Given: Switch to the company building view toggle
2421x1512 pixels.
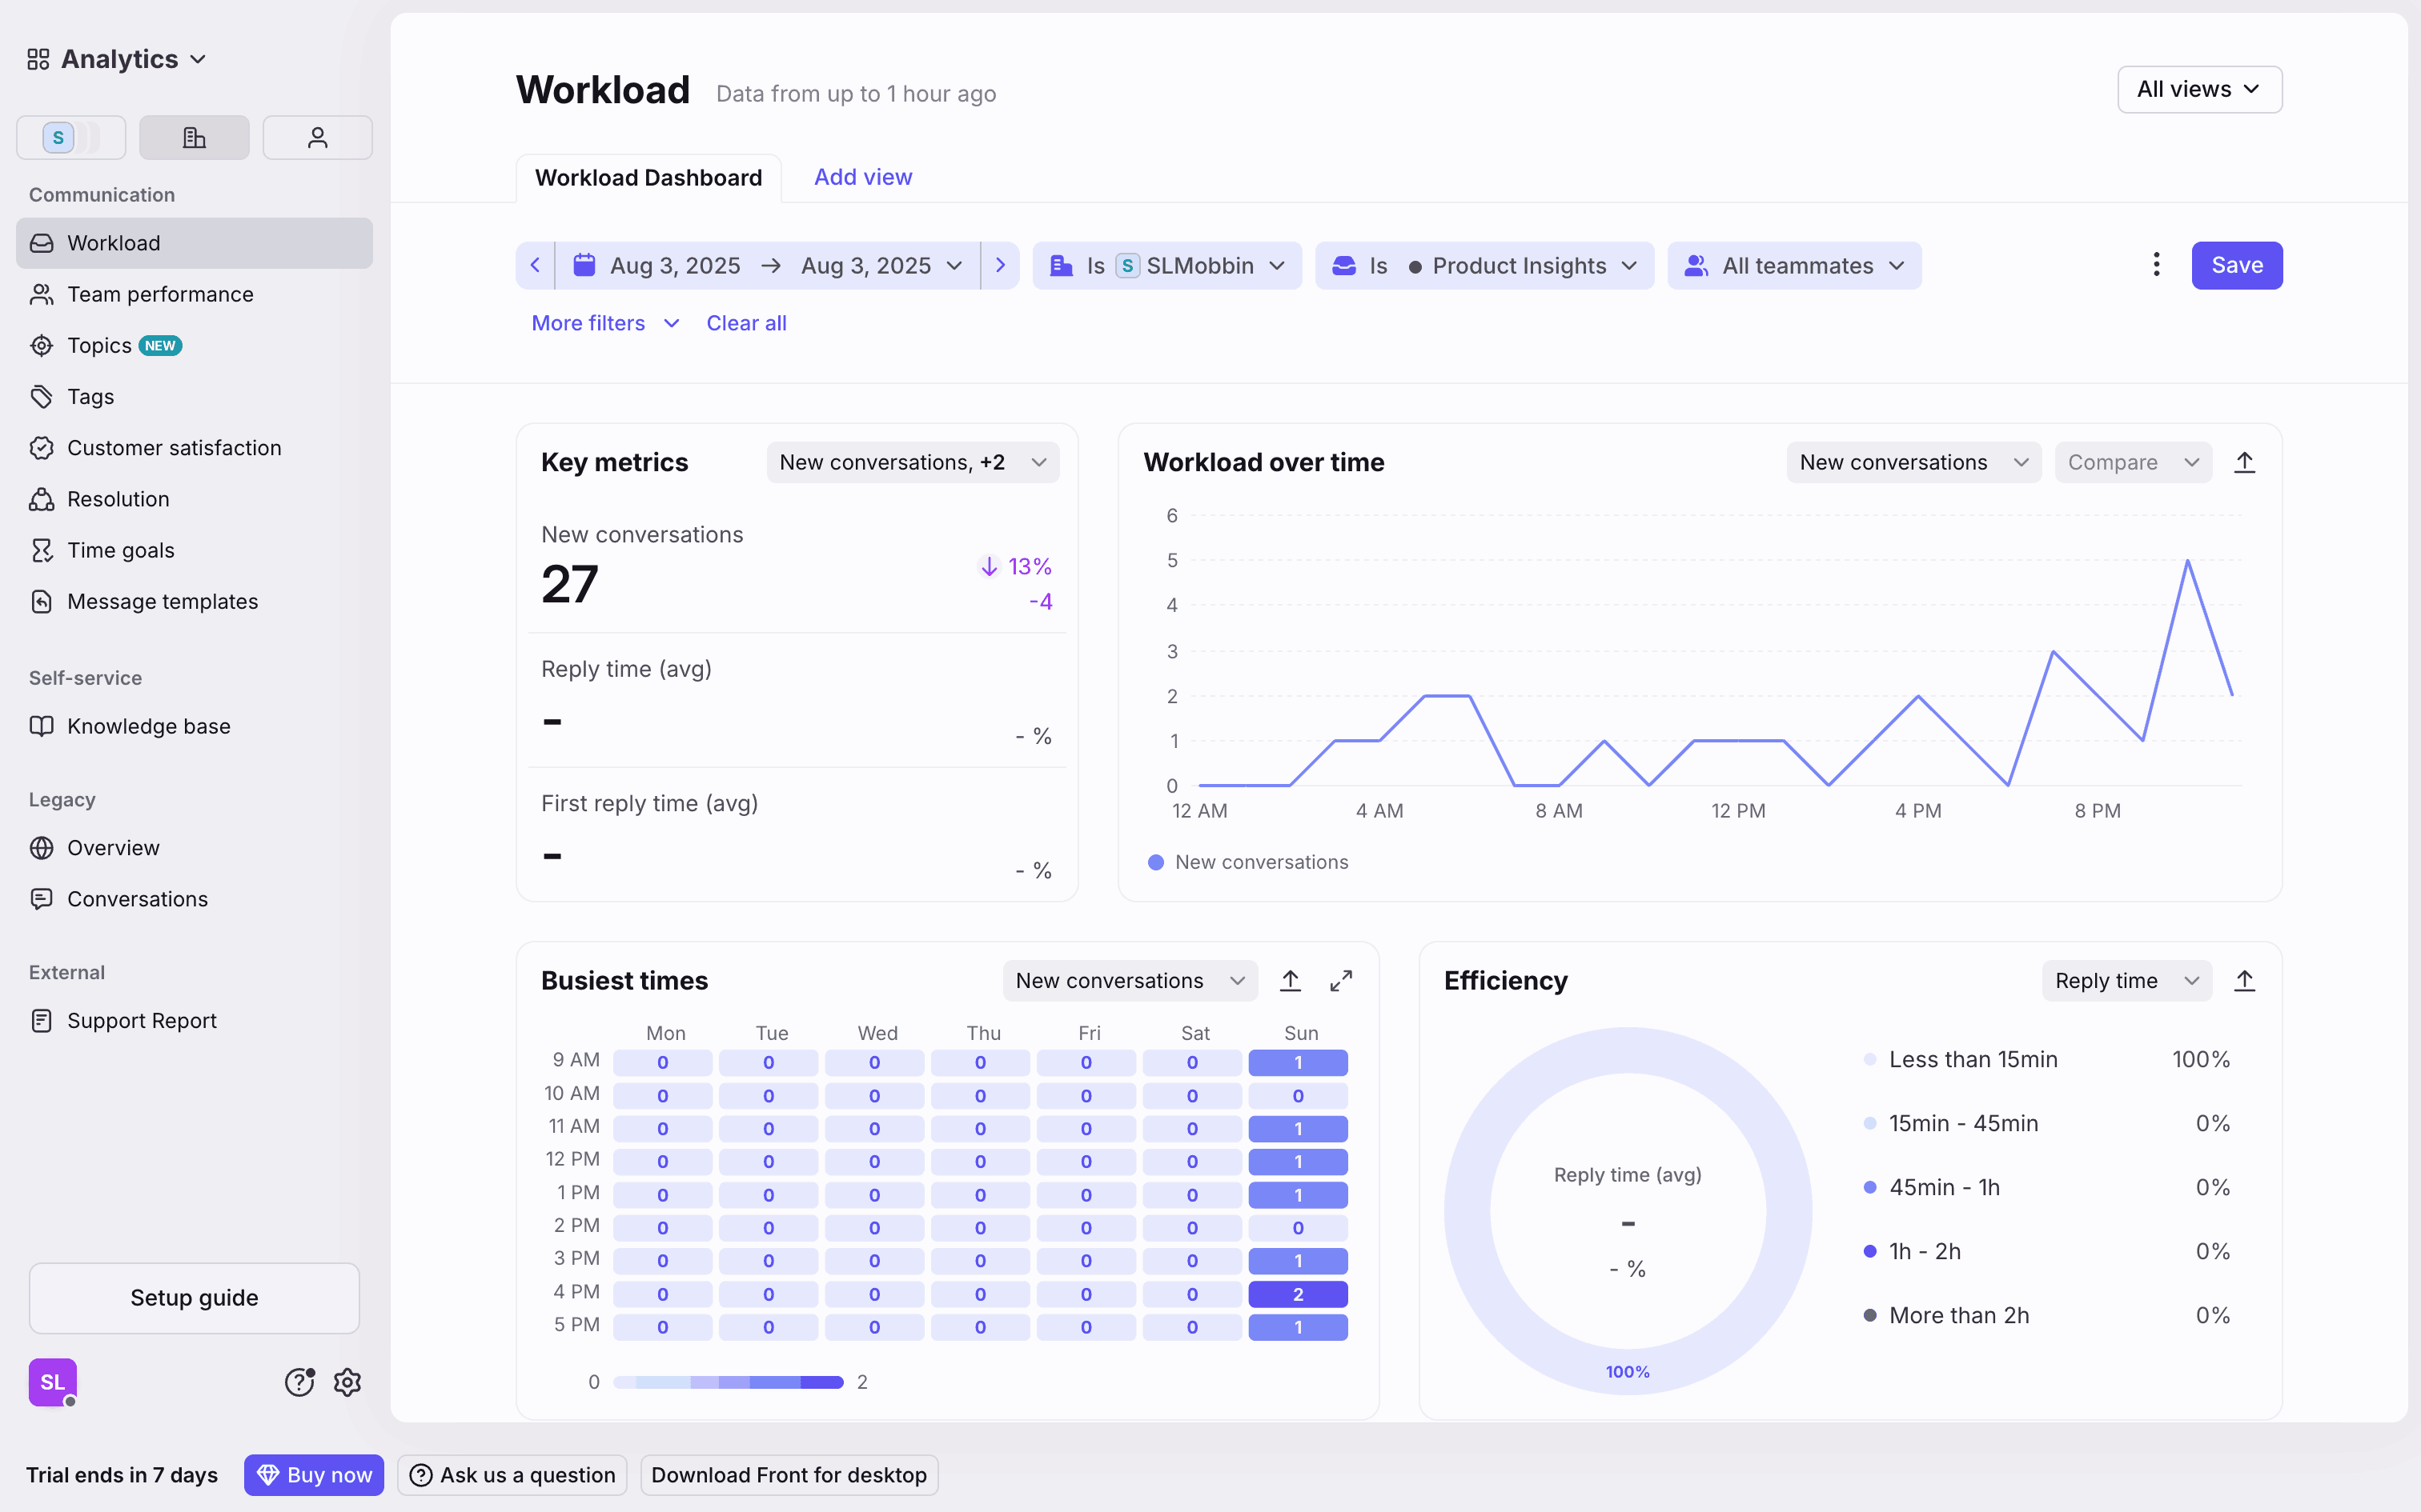Looking at the screenshot, I should pos(194,138).
